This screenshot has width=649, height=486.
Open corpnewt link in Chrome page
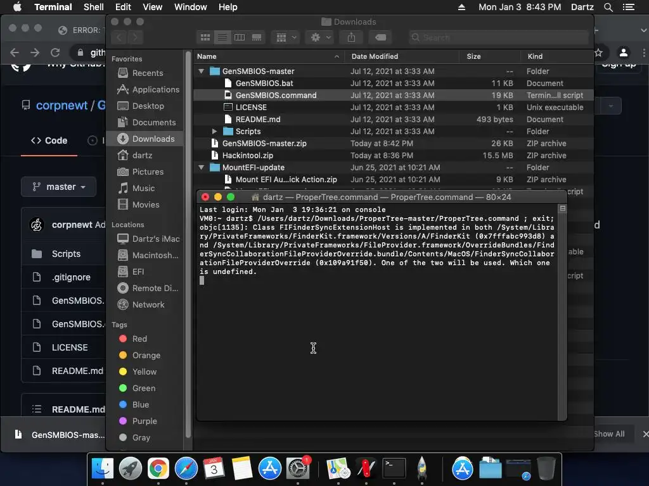click(61, 106)
